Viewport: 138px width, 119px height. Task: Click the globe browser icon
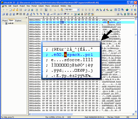(x=127, y=10)
